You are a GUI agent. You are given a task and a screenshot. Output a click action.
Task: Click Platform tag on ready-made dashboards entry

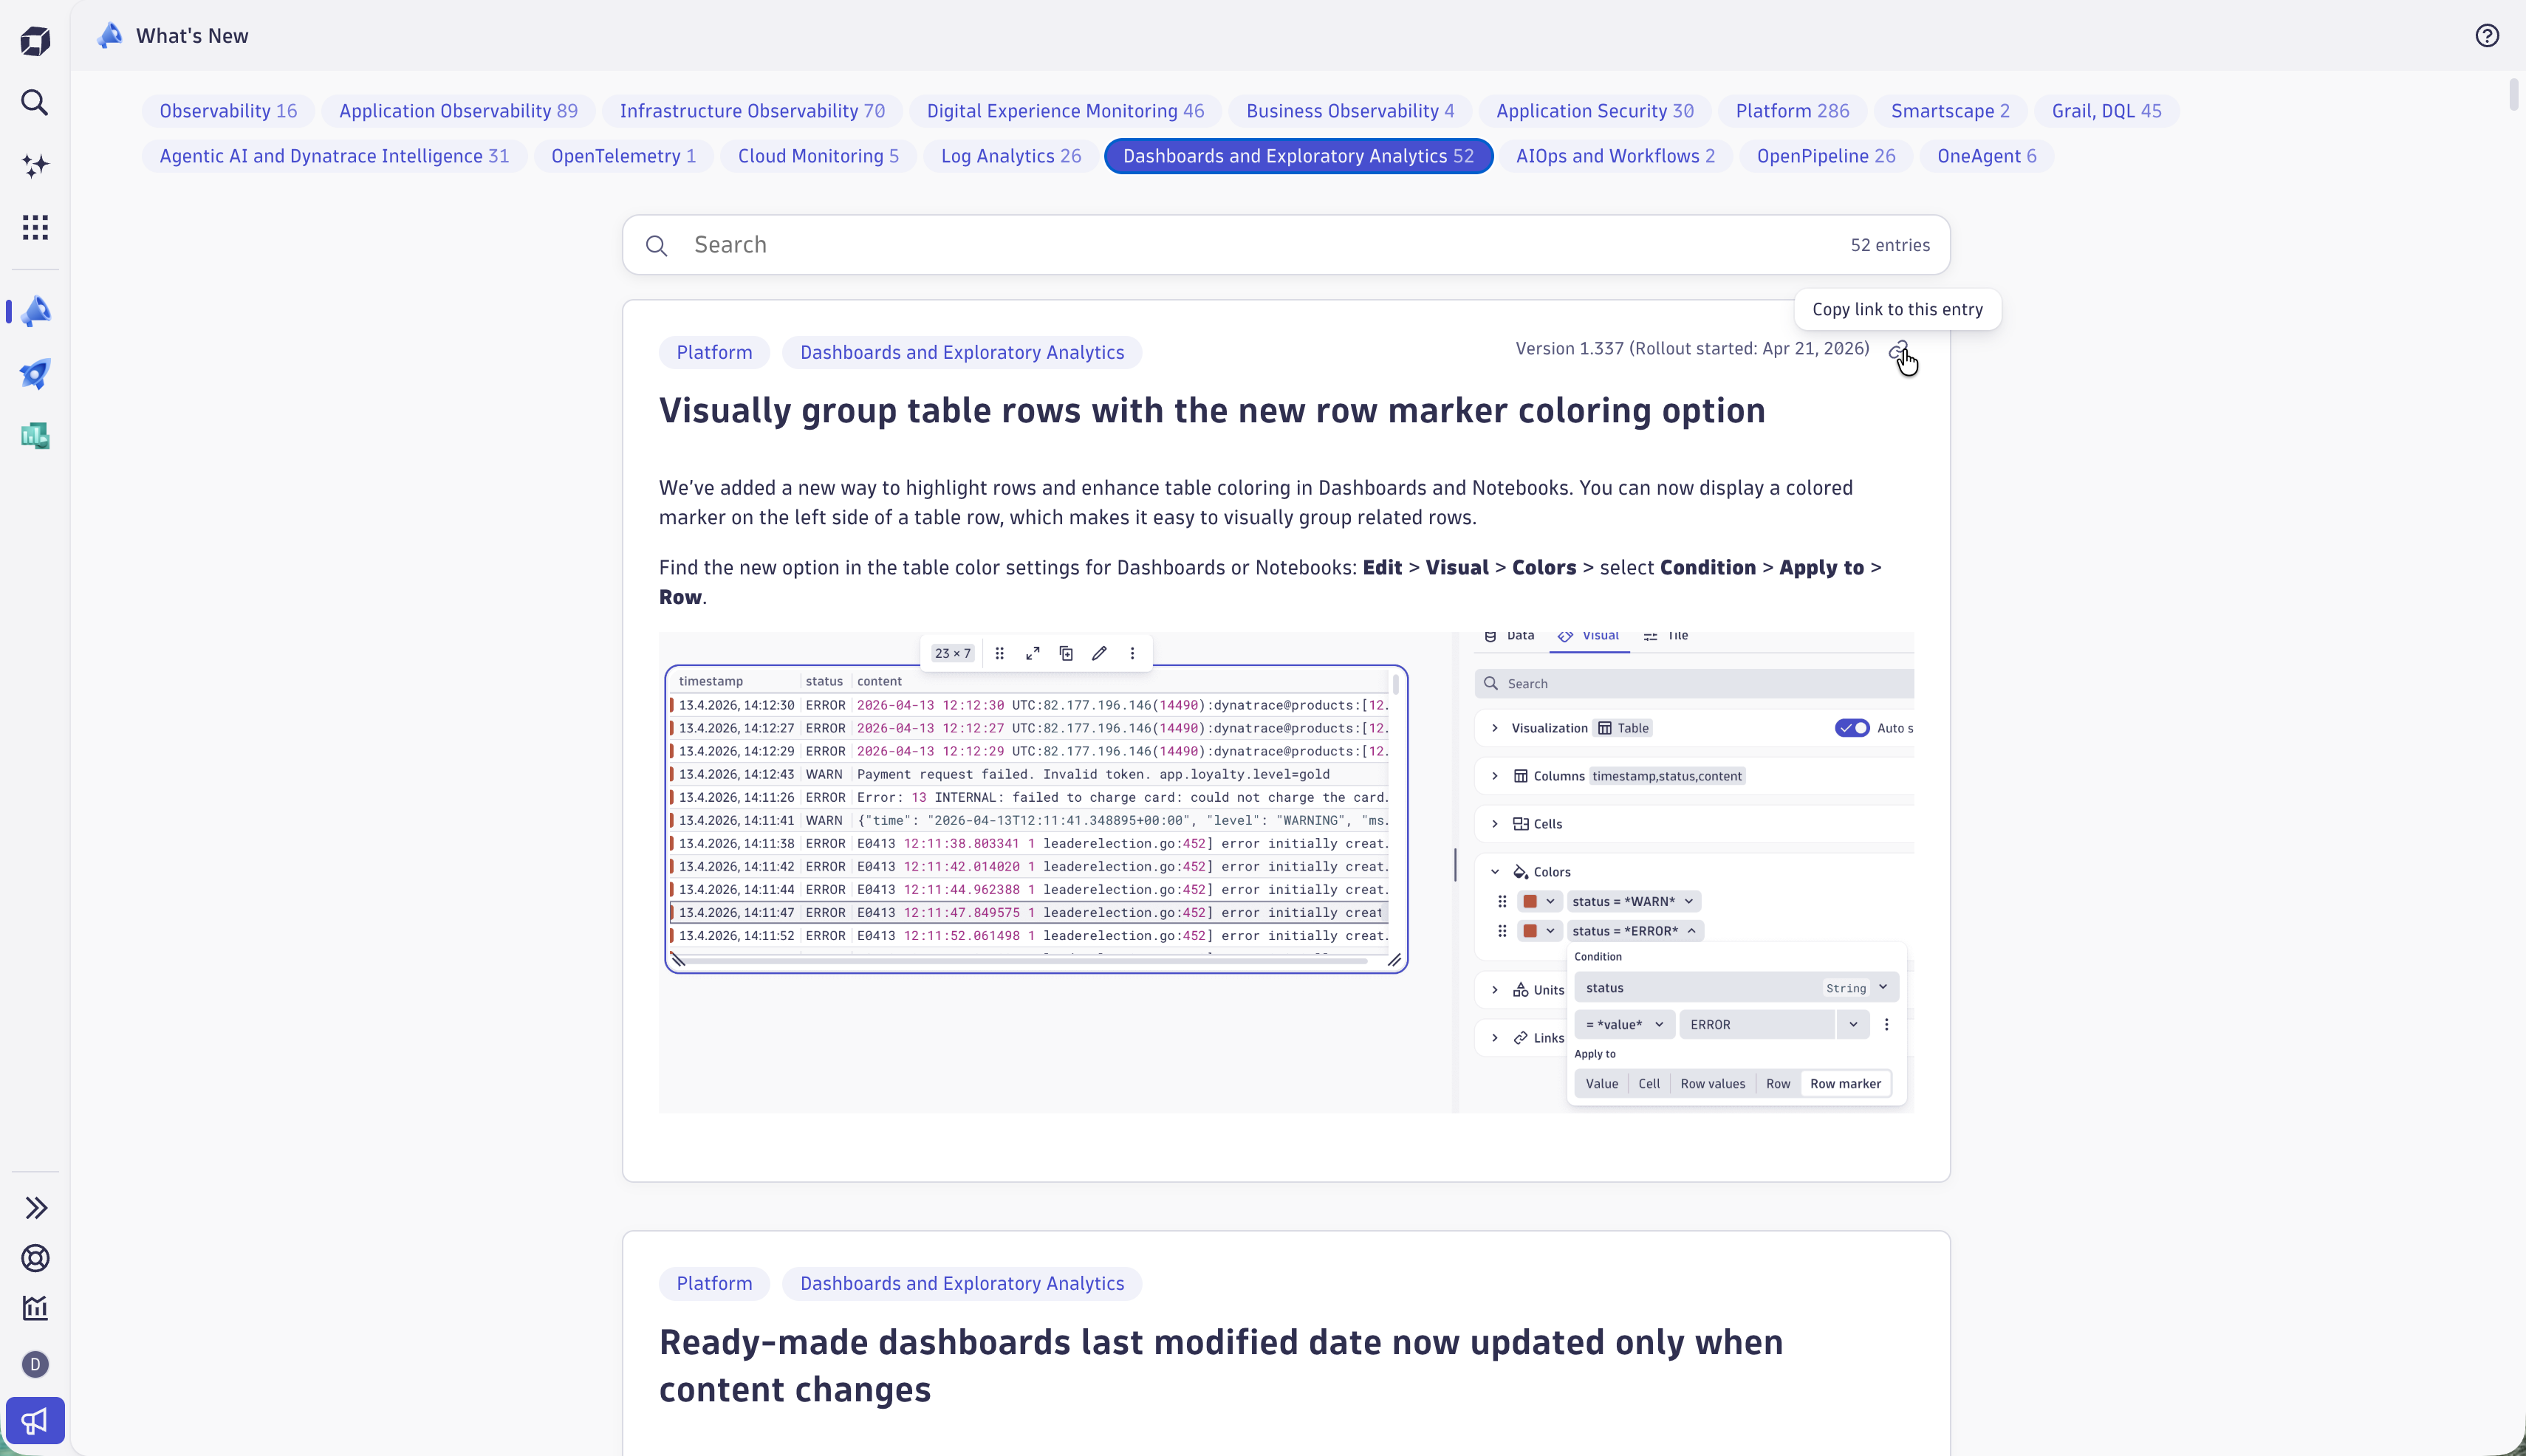coord(714,1283)
